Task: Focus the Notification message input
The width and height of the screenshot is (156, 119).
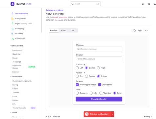Action: pyautogui.click(x=99, y=49)
